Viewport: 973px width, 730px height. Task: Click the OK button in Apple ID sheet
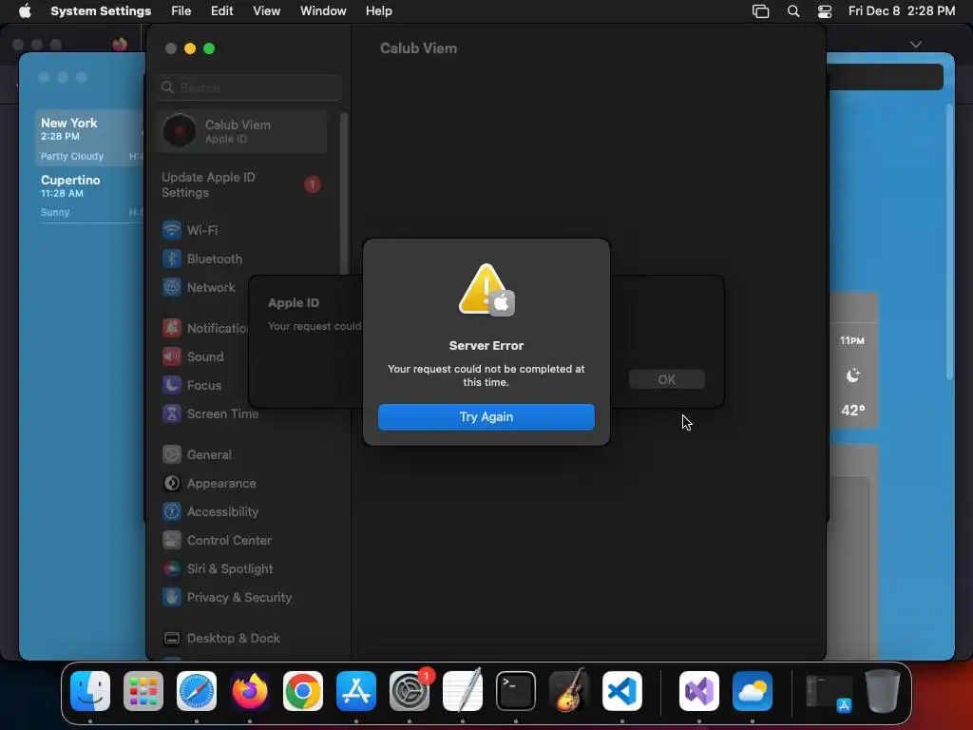coord(666,379)
